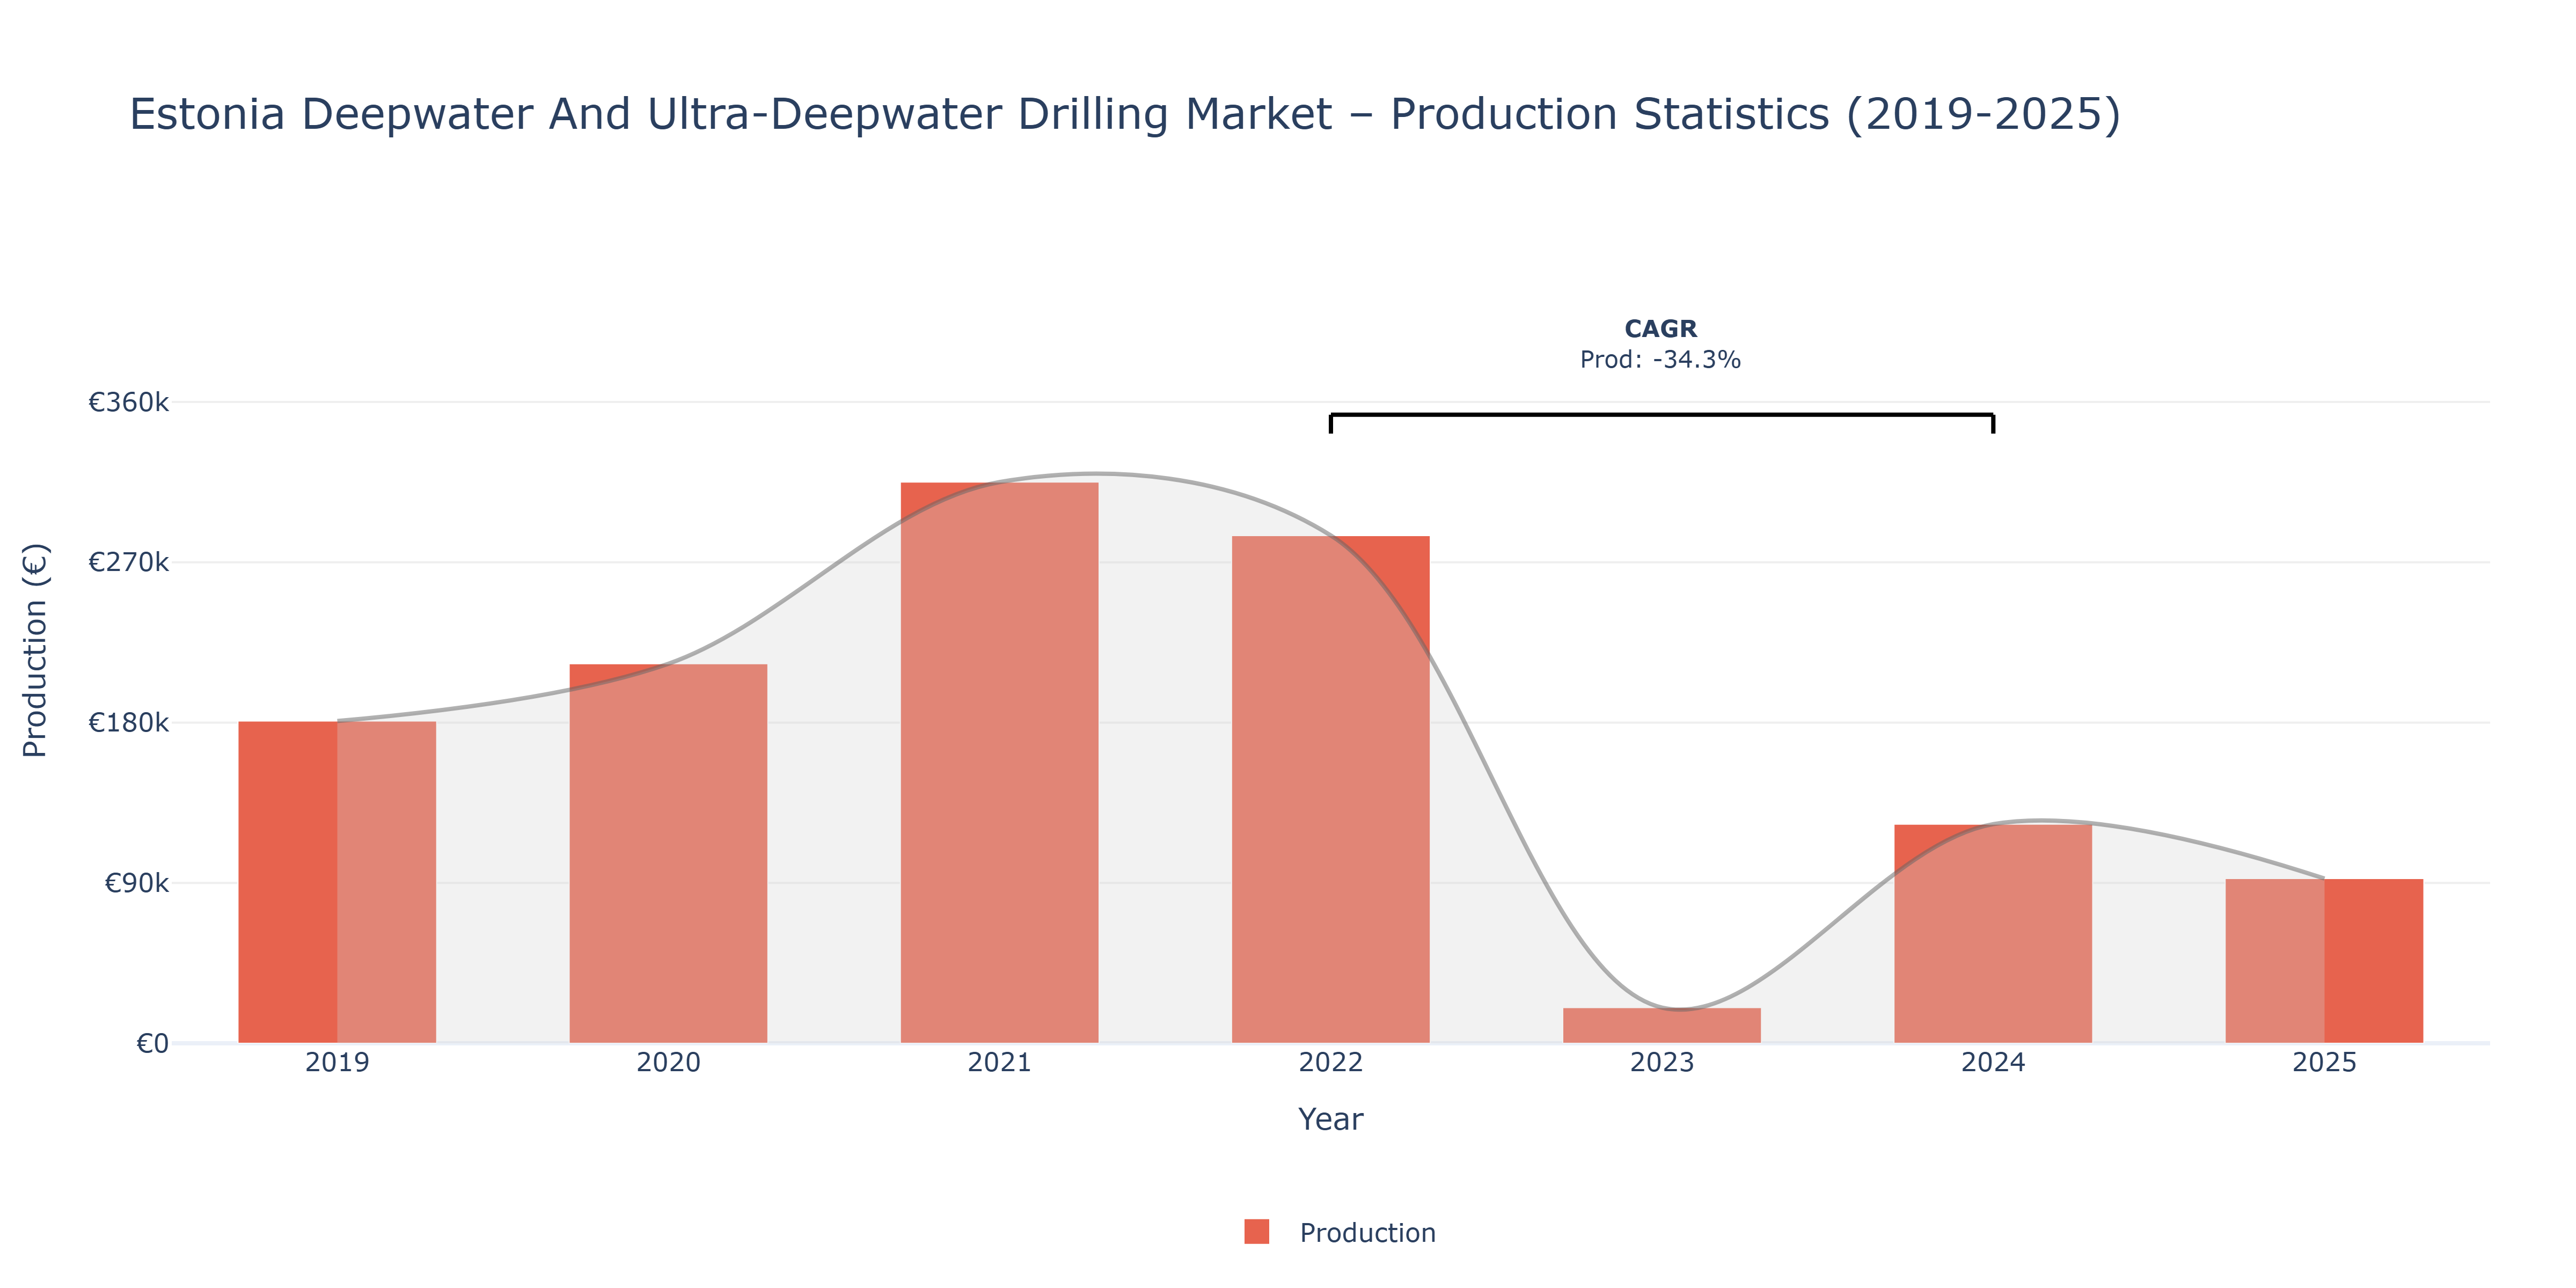Click the €180k y-axis tick label
This screenshot has width=2576, height=1288.
(x=128, y=722)
